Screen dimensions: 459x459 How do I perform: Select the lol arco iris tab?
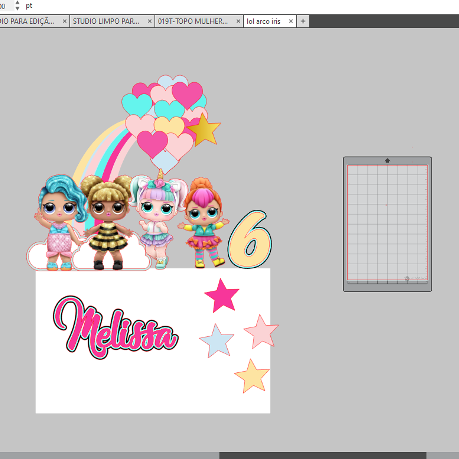point(263,21)
